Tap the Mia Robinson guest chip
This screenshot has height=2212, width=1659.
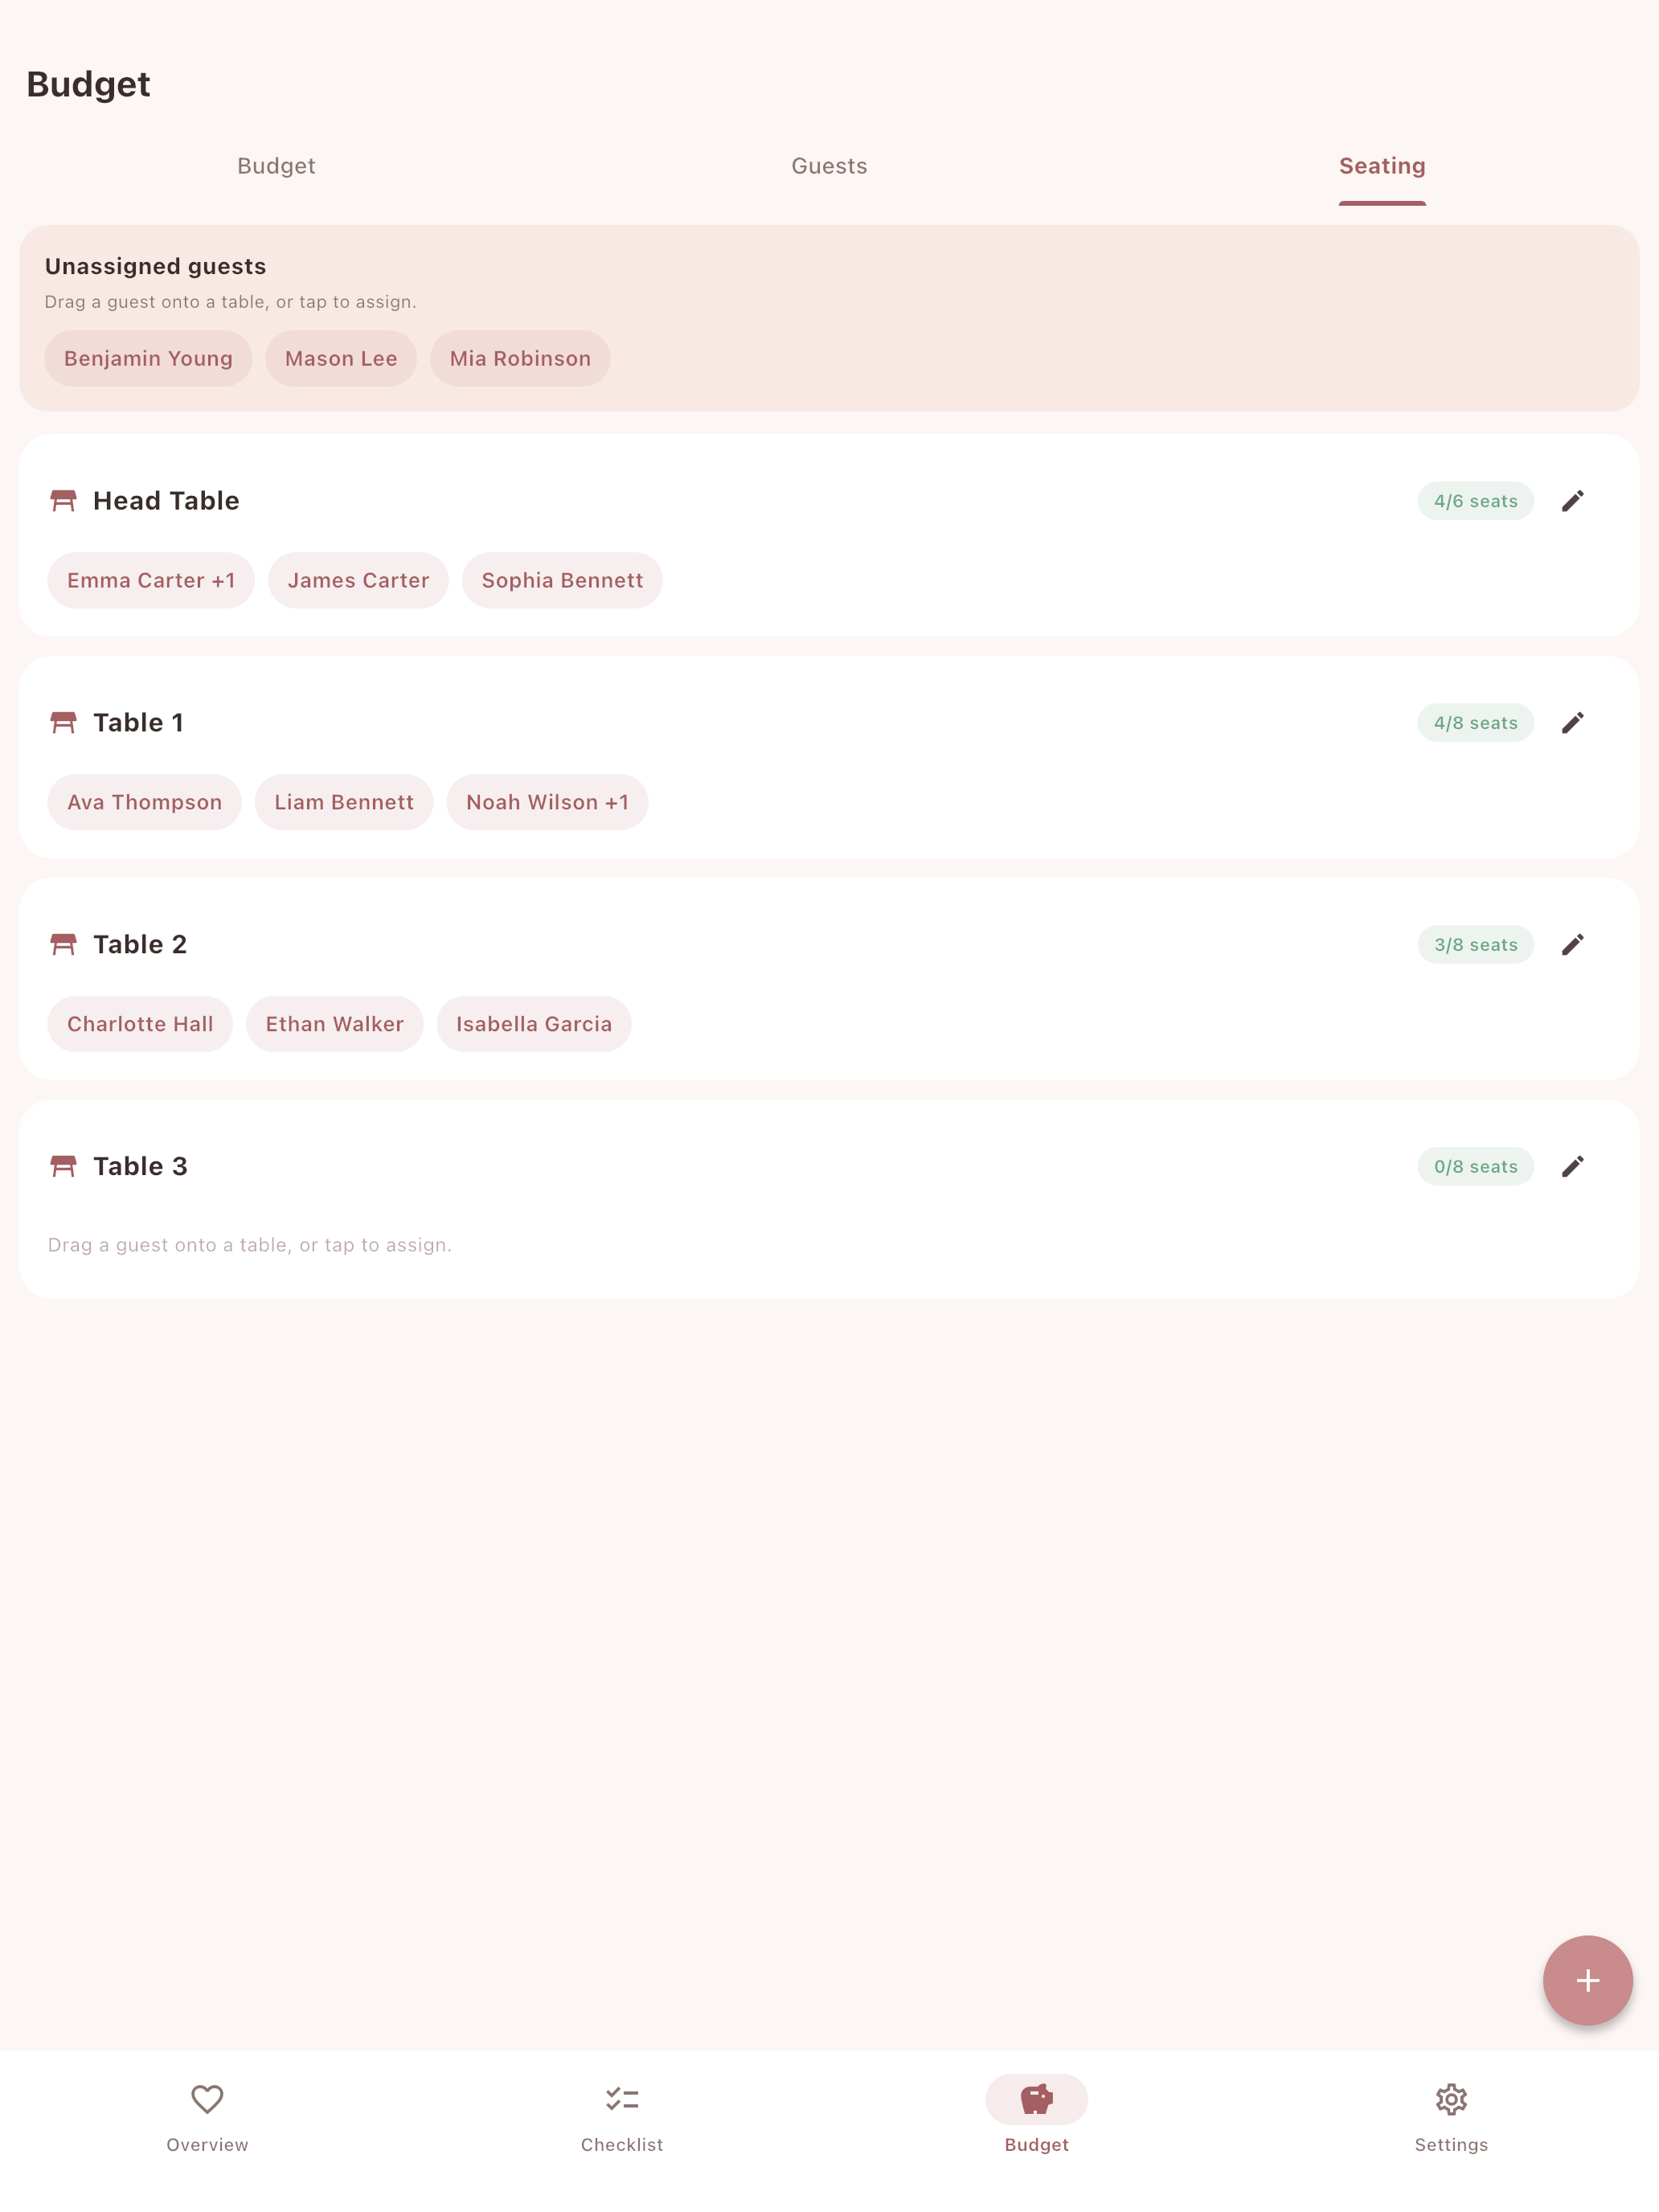coord(520,358)
